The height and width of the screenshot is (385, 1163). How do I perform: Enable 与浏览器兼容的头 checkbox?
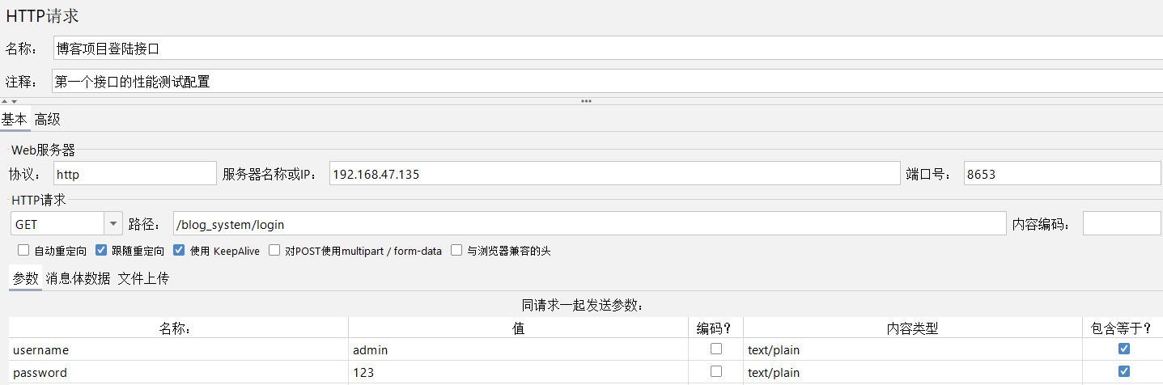[x=456, y=250]
